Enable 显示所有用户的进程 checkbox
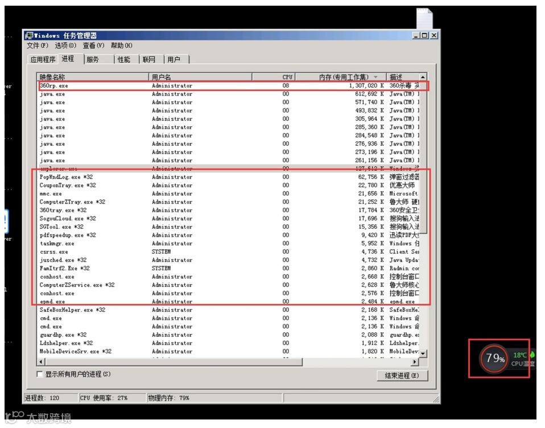Image resolution: width=545 pixels, height=428 pixels. (x=40, y=374)
